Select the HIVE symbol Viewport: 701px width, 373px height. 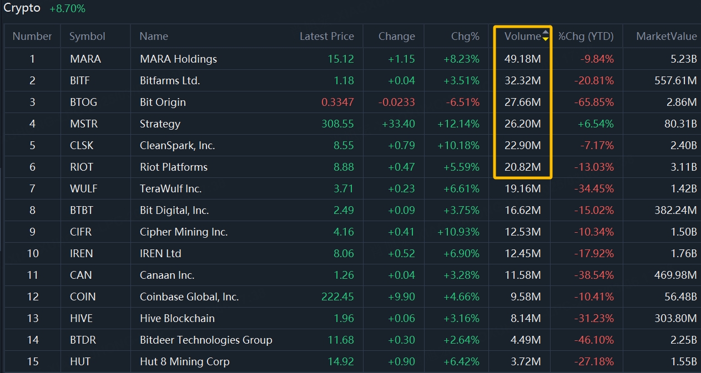tap(82, 318)
